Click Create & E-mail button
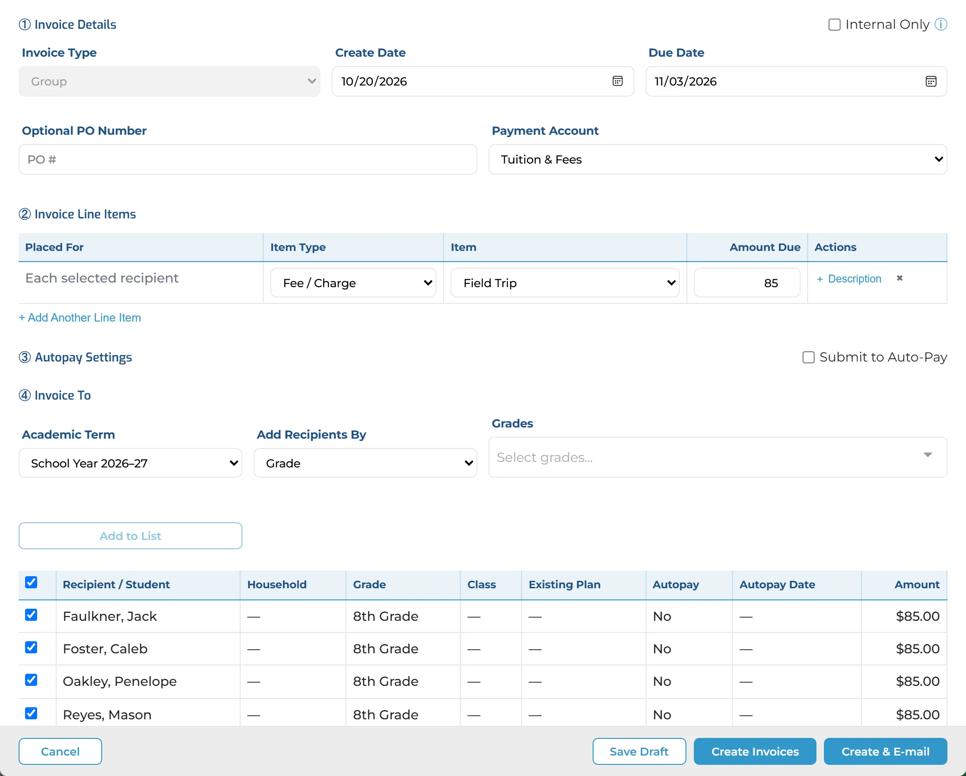Image resolution: width=966 pixels, height=776 pixels. pyautogui.click(x=885, y=751)
